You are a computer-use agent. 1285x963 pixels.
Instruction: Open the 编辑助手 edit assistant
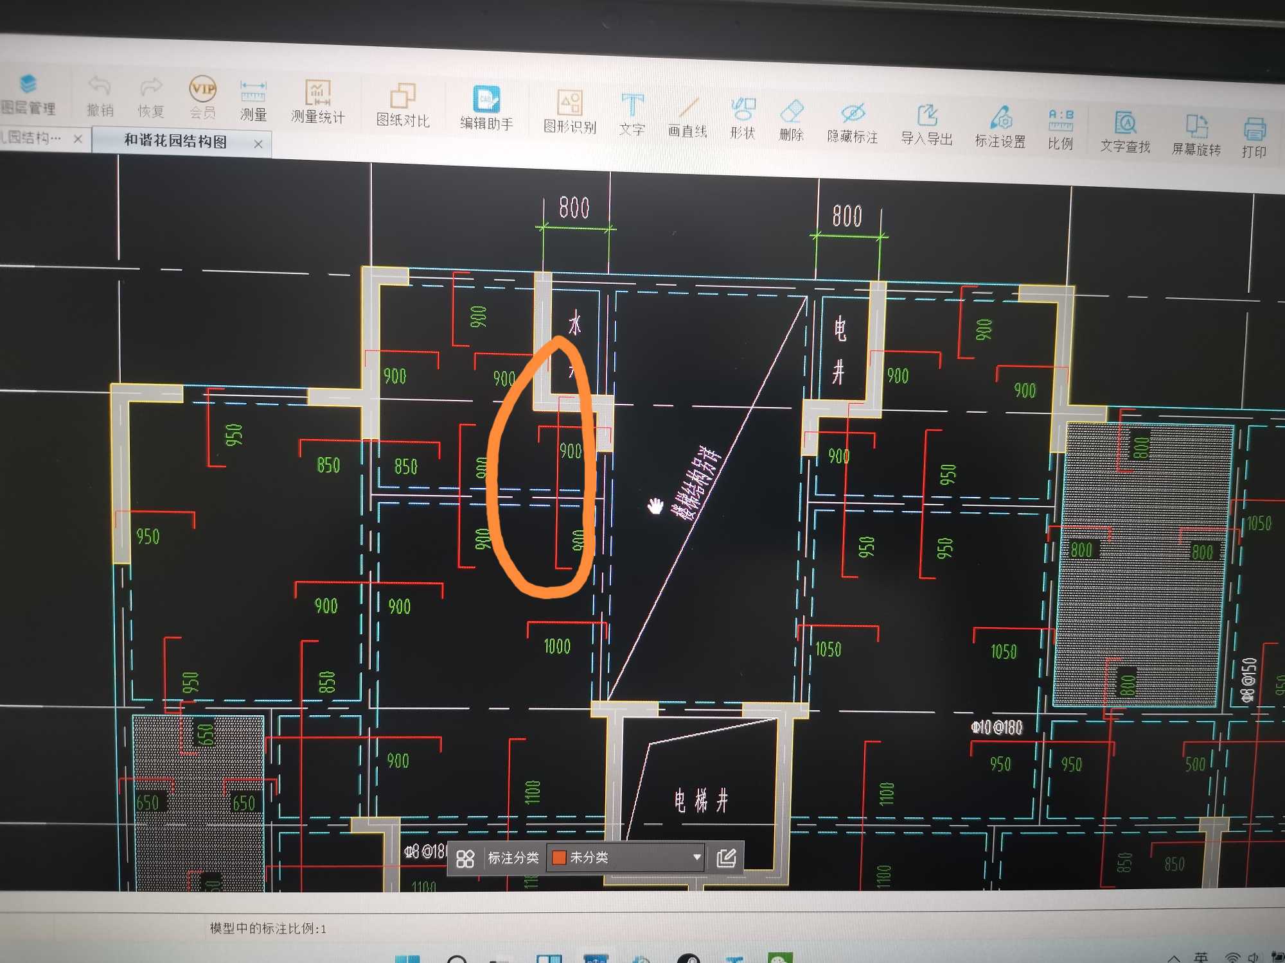486,108
